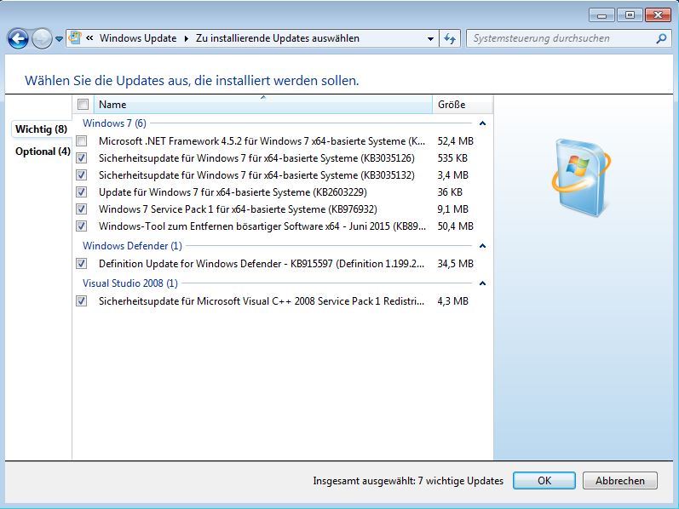Select the row text ending in (KB3035126)
This screenshot has height=509, width=679.
[256, 158]
